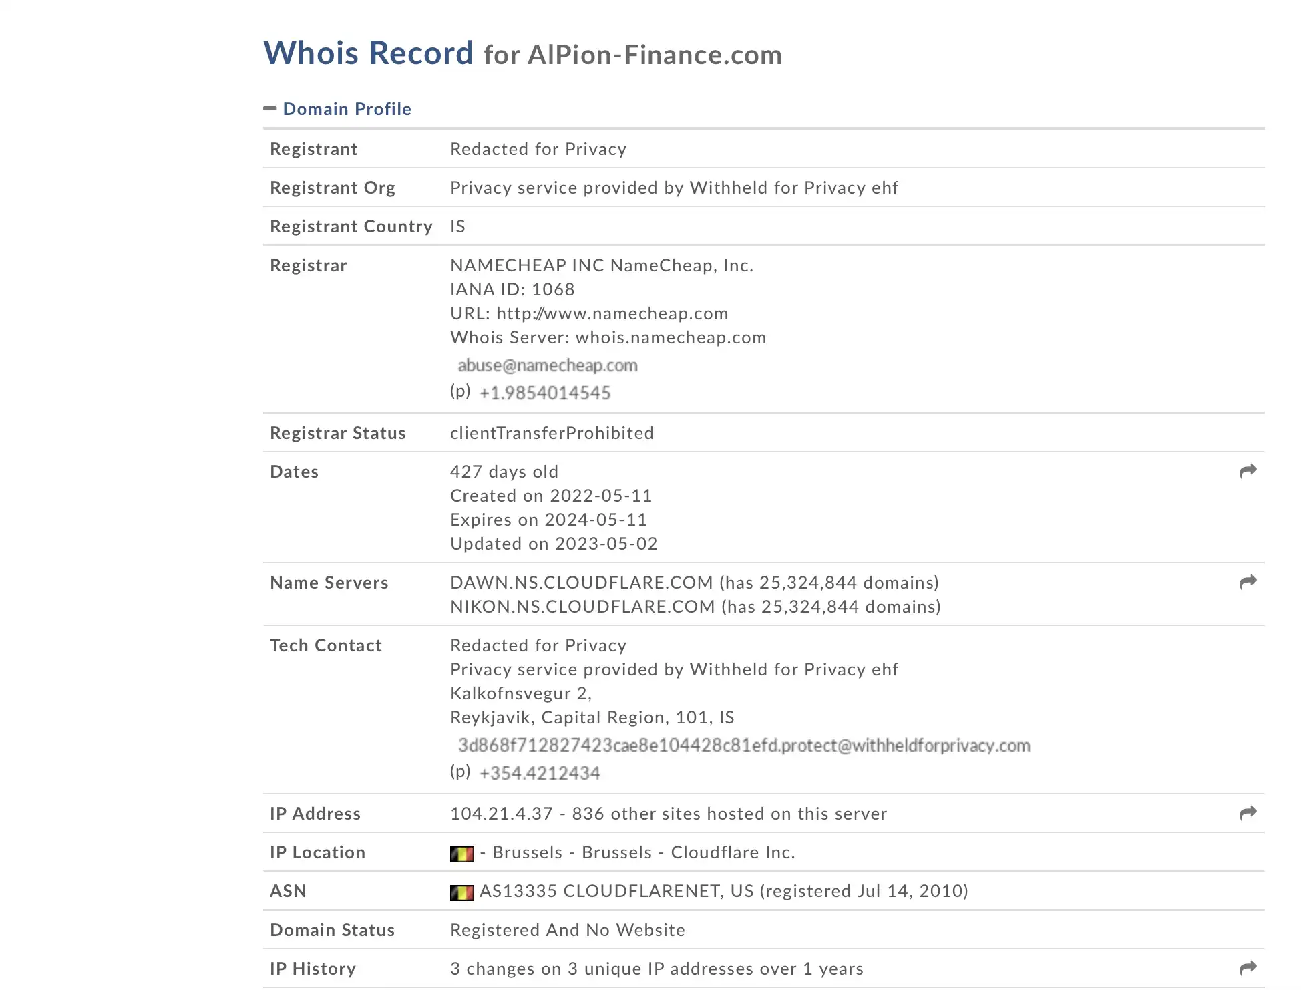
Task: Click the flag icon beside AS13335
Action: pyautogui.click(x=461, y=892)
